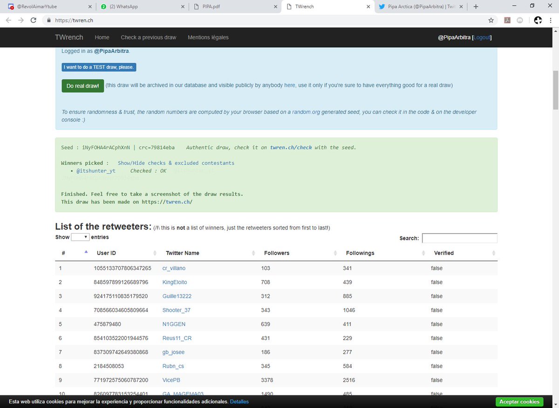This screenshot has height=408, width=559.
Task: Click the browser back arrow
Action: coord(9,20)
